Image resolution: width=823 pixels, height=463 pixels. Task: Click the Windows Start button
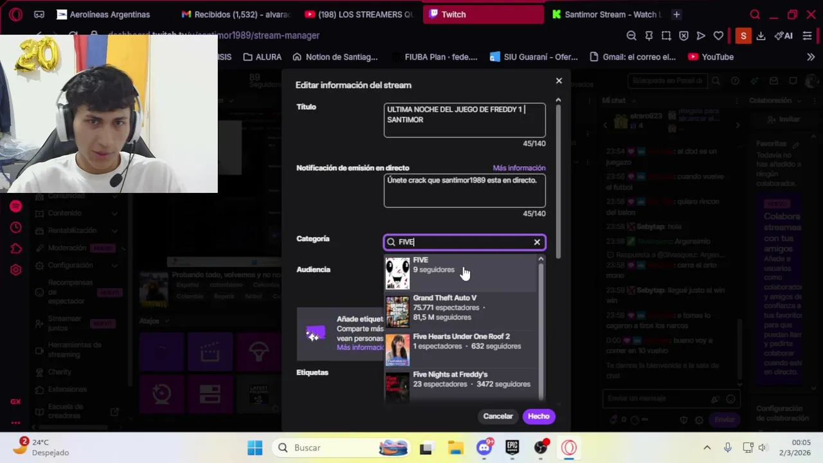coord(255,448)
